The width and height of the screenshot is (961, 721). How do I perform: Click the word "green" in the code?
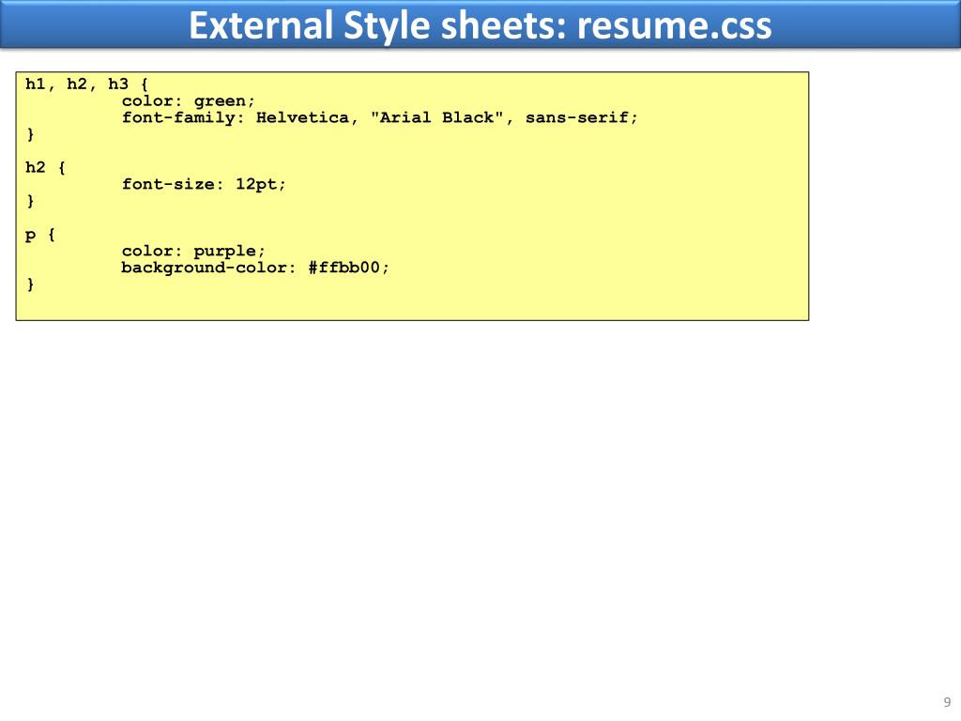point(220,101)
